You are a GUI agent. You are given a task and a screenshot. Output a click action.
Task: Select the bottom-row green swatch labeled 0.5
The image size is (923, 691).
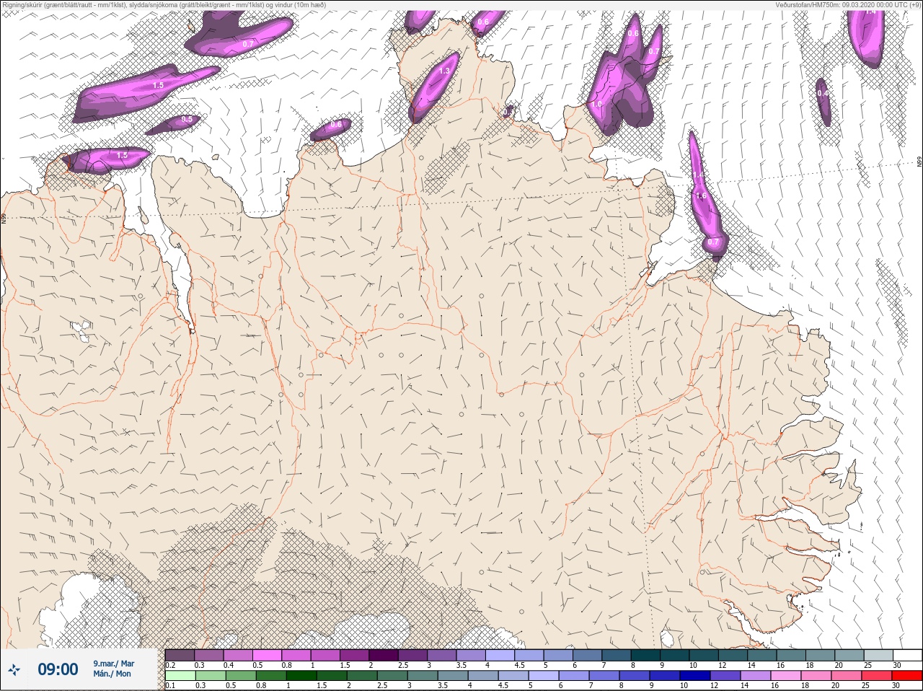[240, 676]
